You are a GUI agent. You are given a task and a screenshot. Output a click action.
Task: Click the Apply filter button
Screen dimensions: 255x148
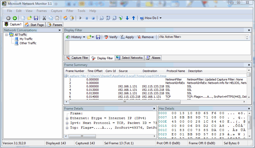pos(127,37)
